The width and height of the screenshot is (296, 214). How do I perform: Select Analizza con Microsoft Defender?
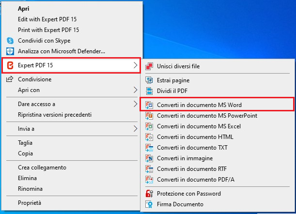[72, 51]
